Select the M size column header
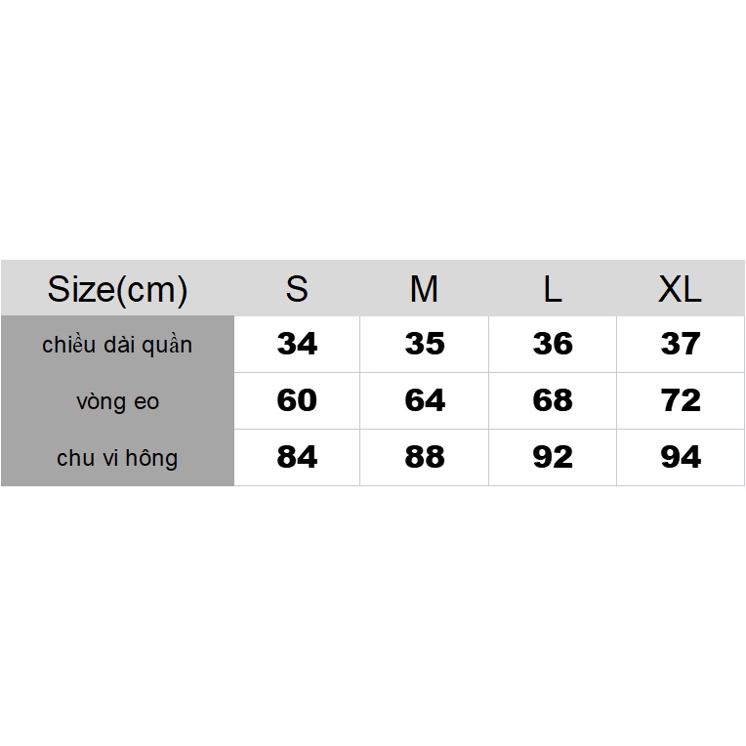This screenshot has width=746, height=746. 424,289
